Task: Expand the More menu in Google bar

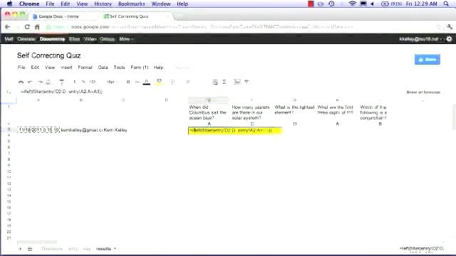Action: coord(126,39)
